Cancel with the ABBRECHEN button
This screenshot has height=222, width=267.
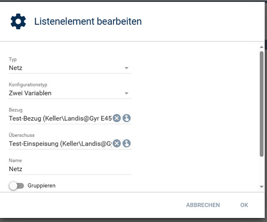tap(203, 205)
